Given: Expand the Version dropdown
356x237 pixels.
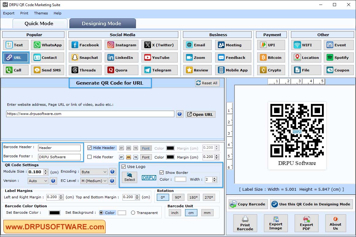Looking at the screenshot, I should [38, 181].
